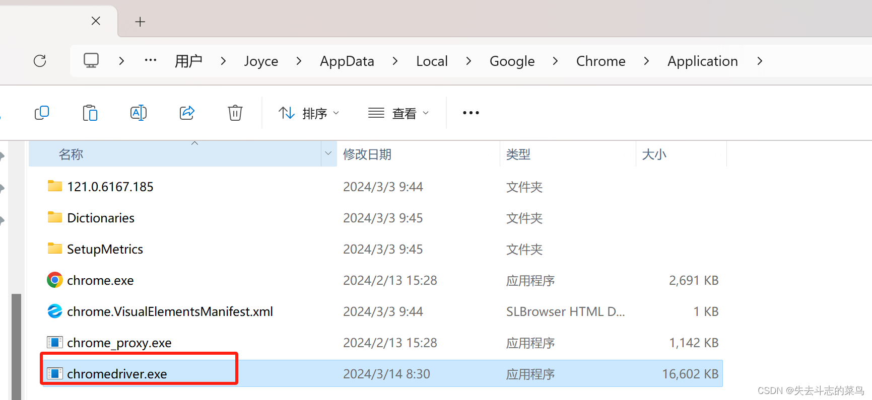Screen dimensions: 872x400
Task: Close the current Explorer tab
Action: (96, 21)
